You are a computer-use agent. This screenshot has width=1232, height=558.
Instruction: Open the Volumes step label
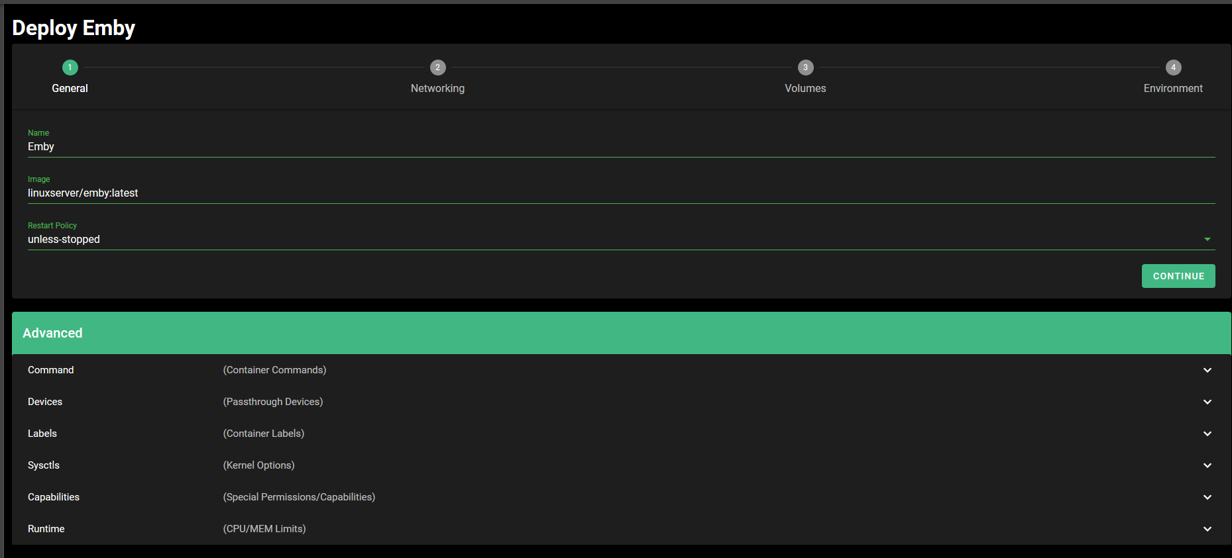tap(805, 88)
